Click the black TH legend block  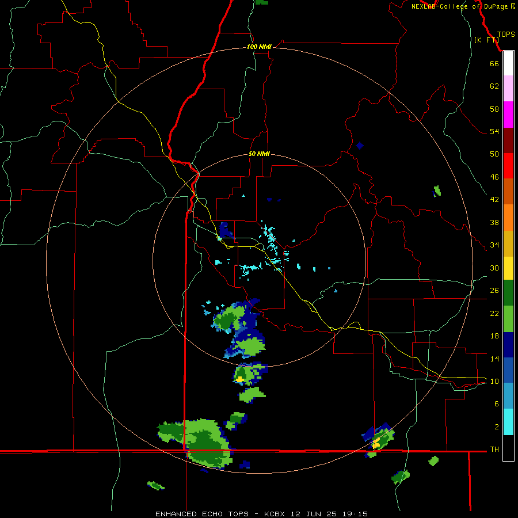tap(508, 448)
